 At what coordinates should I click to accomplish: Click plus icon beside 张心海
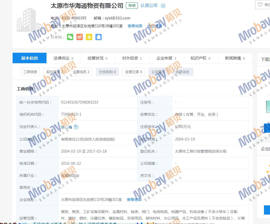click(x=76, y=127)
